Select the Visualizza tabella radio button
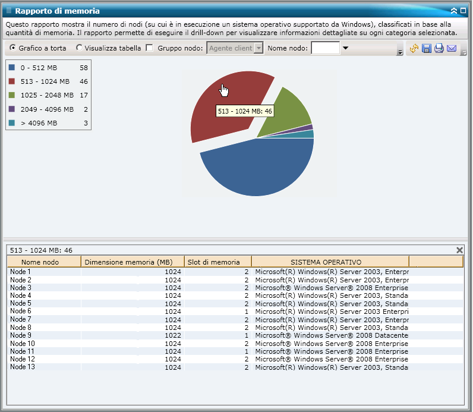The height and width of the screenshot is (412, 473). [80, 48]
